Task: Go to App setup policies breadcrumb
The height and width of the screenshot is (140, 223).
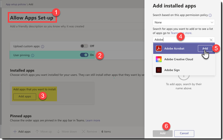Action: [16, 4]
